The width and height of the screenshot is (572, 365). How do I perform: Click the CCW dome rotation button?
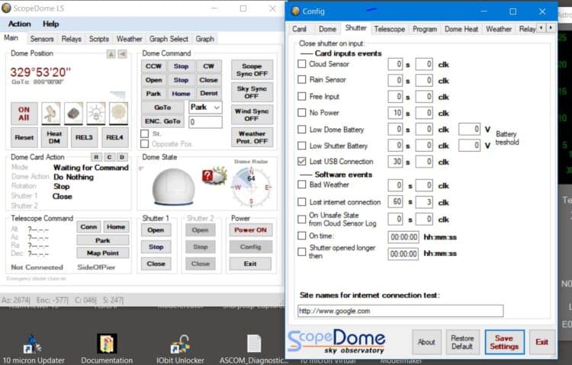[153, 66]
